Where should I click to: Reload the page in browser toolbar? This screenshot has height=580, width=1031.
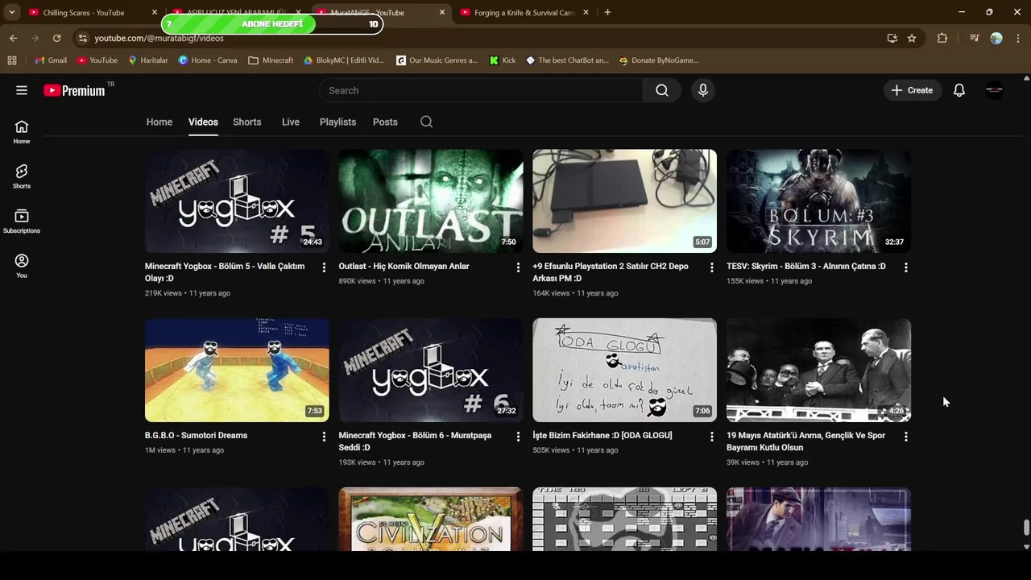(x=56, y=38)
